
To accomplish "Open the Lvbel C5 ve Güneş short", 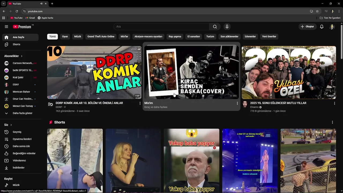I will pyautogui.click(x=250, y=160).
